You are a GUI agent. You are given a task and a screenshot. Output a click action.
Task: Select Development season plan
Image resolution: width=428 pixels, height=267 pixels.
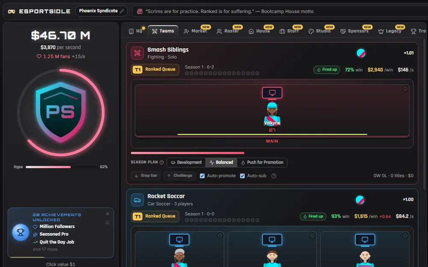pyautogui.click(x=186, y=162)
